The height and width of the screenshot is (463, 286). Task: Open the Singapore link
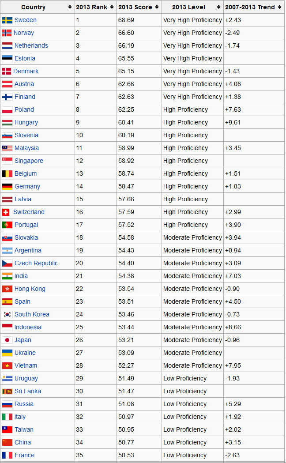[29, 161]
